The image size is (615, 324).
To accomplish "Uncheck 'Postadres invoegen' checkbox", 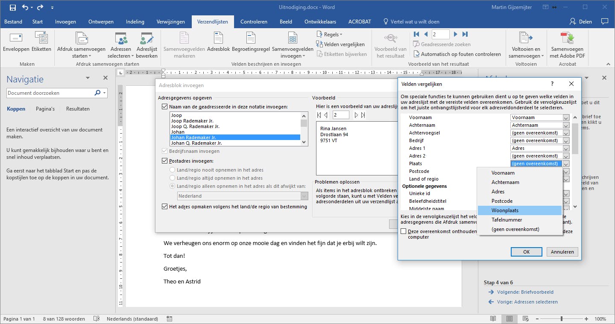I will 165,161.
